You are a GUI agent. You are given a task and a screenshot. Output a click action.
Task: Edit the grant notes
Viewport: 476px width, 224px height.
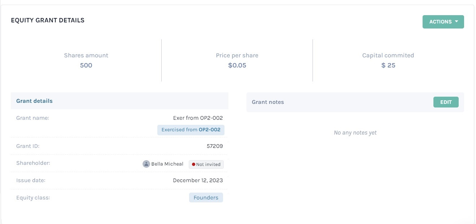pos(446,102)
